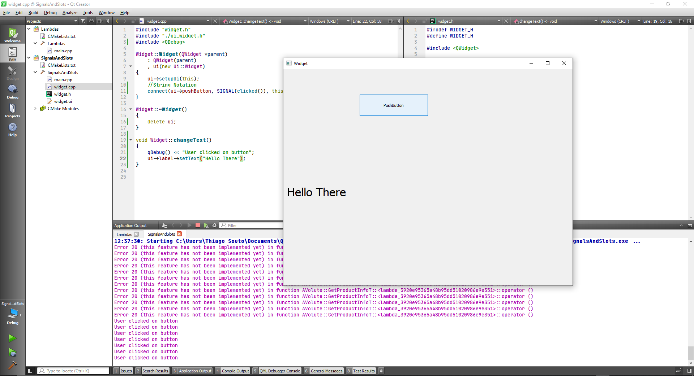Select widget.h in the Projects tree
This screenshot has height=376, width=694.
(62, 94)
